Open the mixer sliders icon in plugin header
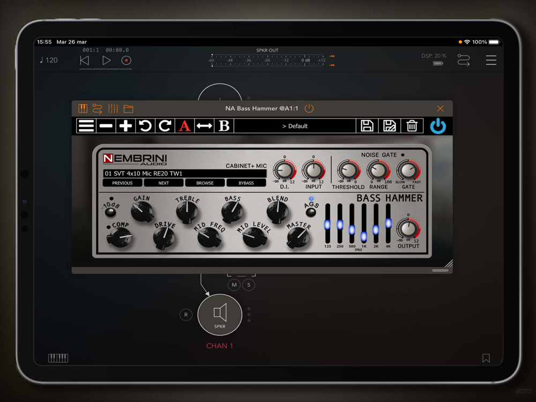 point(113,109)
